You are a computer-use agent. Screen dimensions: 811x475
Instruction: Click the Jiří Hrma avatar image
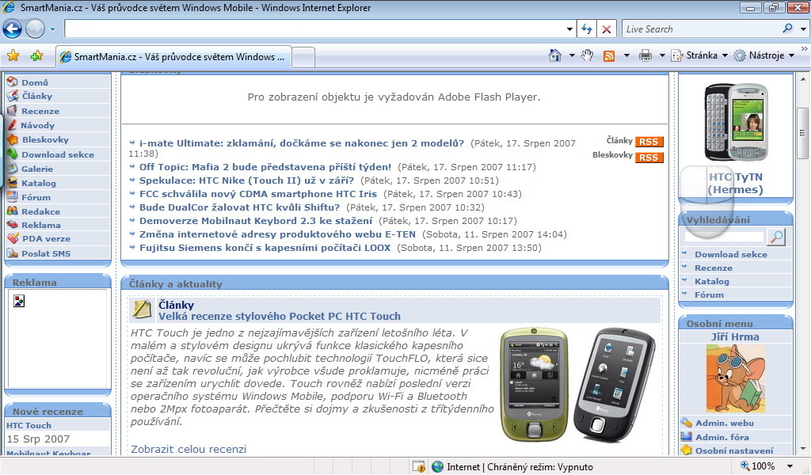pyautogui.click(x=736, y=378)
